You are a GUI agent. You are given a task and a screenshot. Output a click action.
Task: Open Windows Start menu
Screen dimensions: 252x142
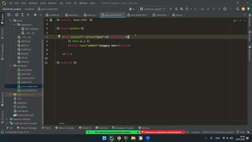pos(104,138)
